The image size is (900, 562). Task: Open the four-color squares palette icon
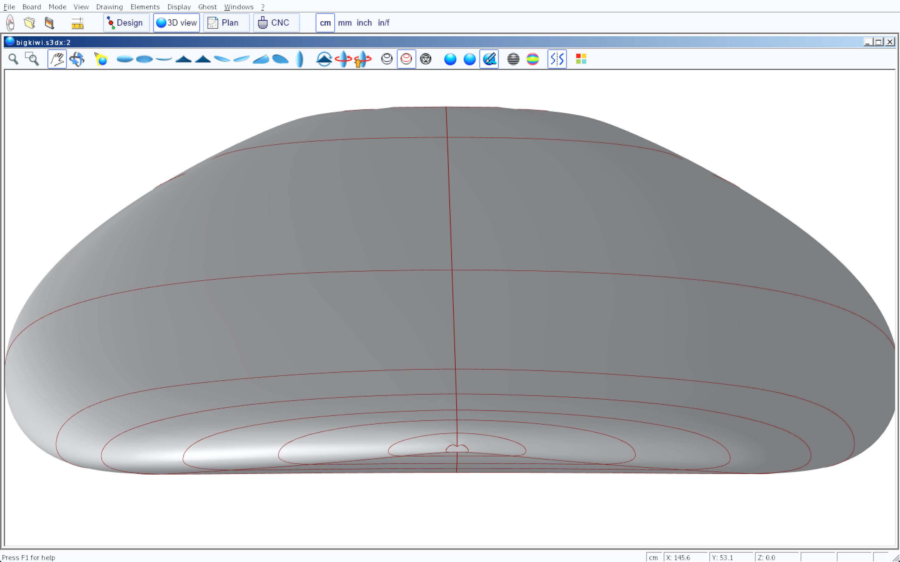tap(581, 59)
